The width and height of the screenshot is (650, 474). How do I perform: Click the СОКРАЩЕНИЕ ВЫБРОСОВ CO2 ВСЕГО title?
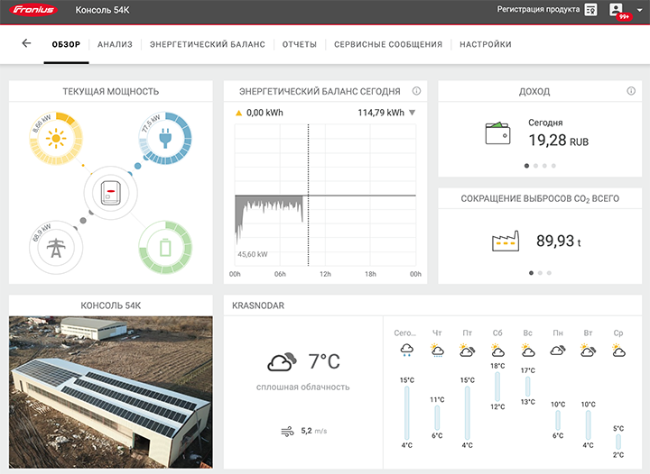pyautogui.click(x=540, y=199)
